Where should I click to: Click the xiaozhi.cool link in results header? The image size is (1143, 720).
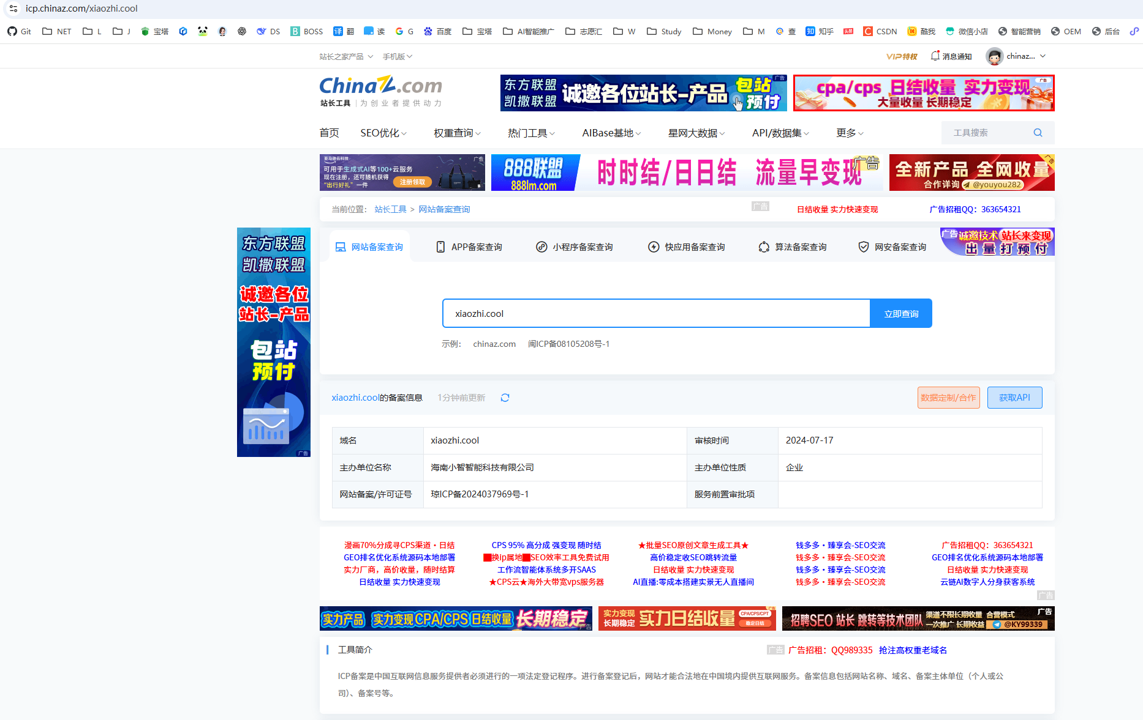point(355,398)
